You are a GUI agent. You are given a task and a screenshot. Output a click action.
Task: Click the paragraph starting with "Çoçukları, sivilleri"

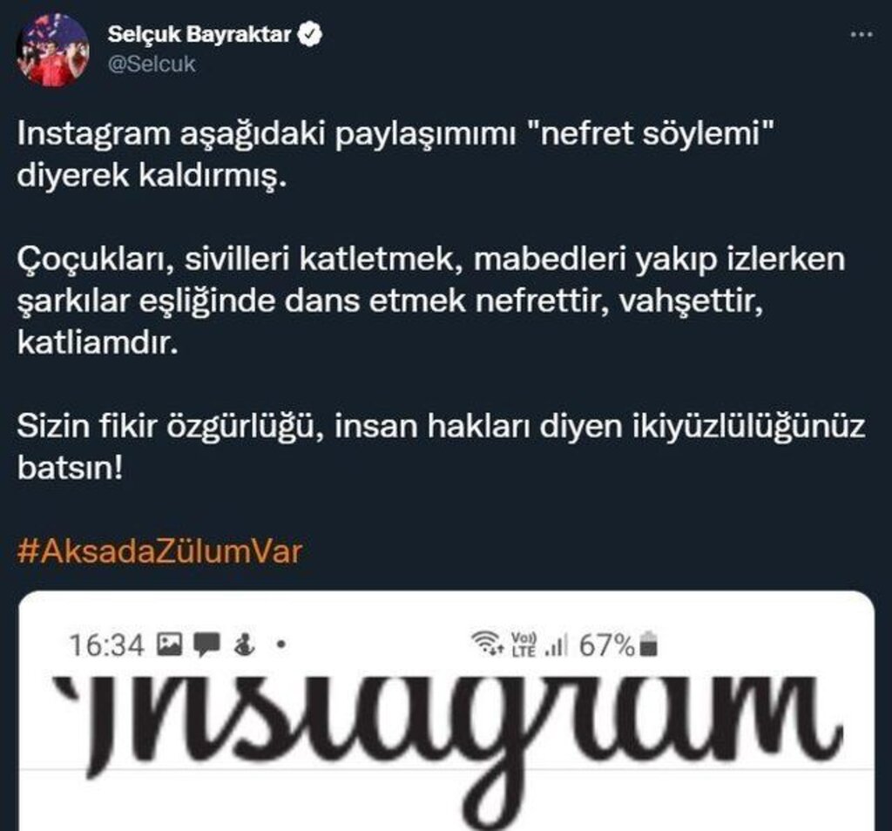(x=431, y=301)
